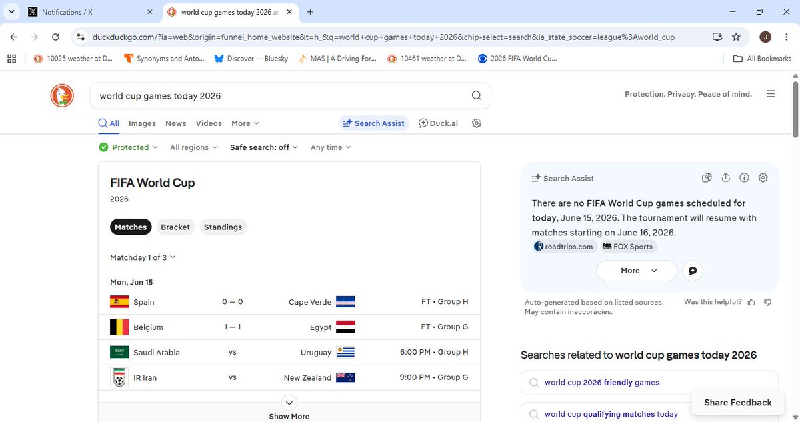This screenshot has width=800, height=422.
Task: Switch to the Videos tab
Action: [x=209, y=123]
